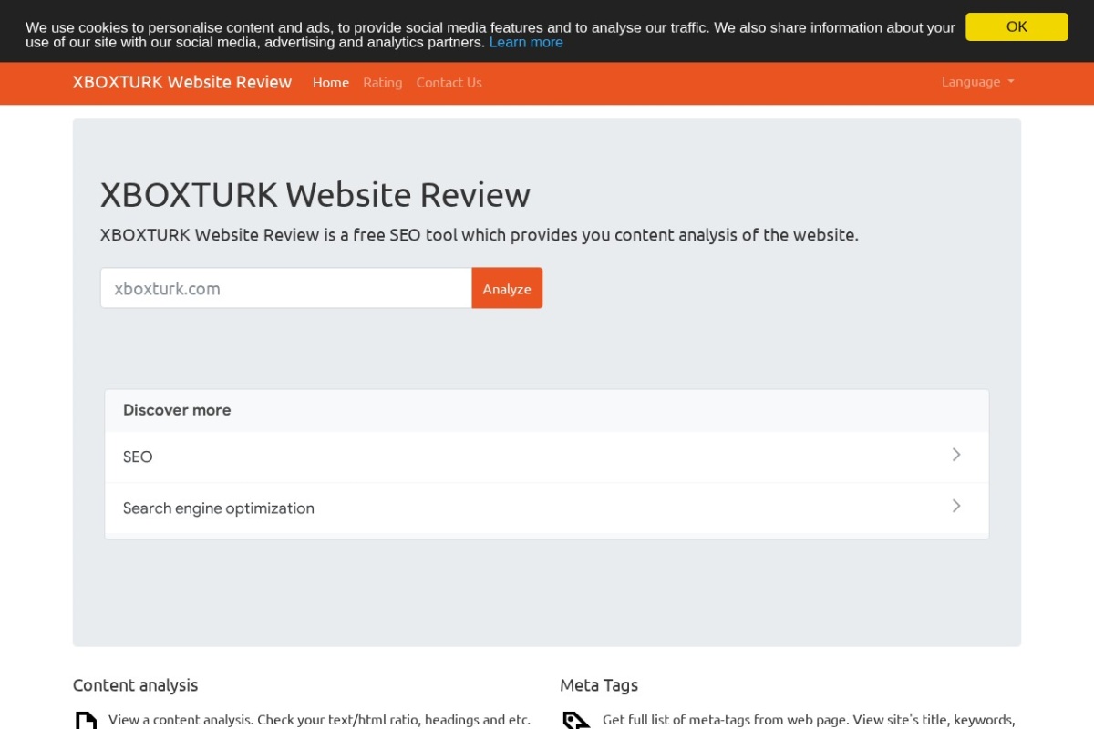
Task: Expand the SEO discover item
Action: coord(547,457)
